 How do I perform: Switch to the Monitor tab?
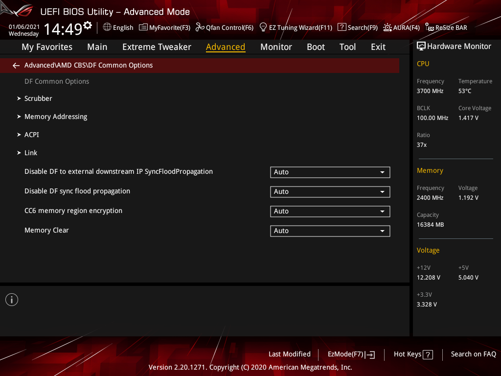click(x=276, y=47)
